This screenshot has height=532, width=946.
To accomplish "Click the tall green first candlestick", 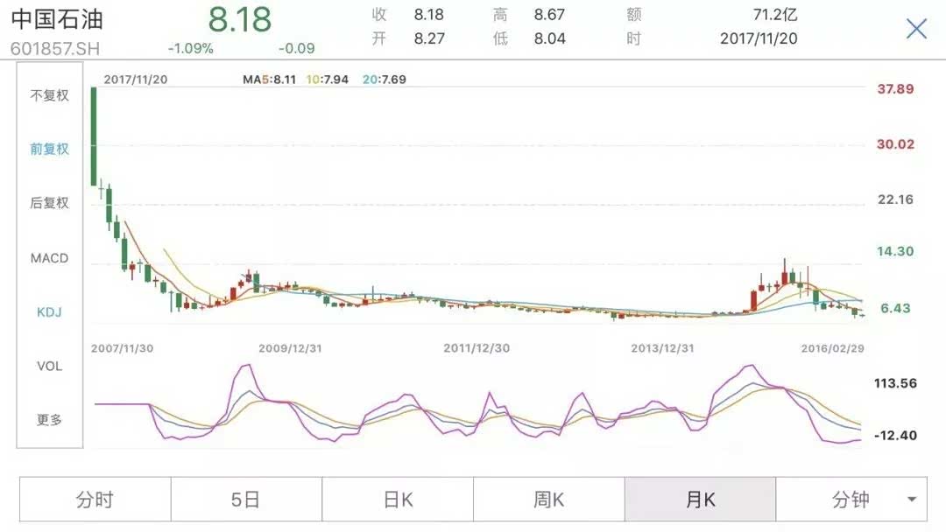I will (x=94, y=136).
